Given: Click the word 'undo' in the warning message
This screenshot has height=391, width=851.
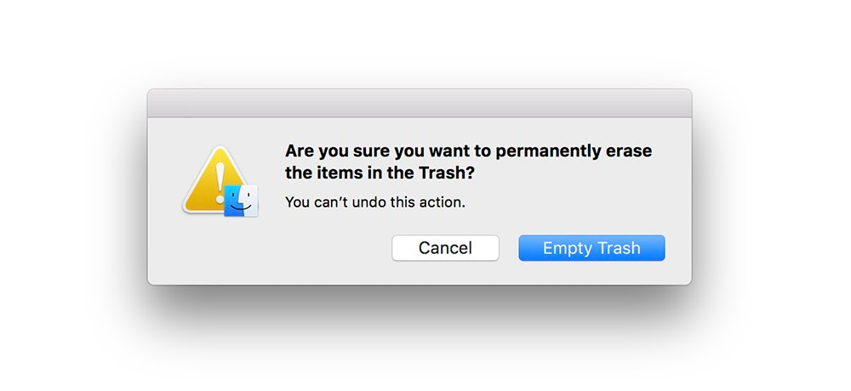Looking at the screenshot, I should point(366,203).
